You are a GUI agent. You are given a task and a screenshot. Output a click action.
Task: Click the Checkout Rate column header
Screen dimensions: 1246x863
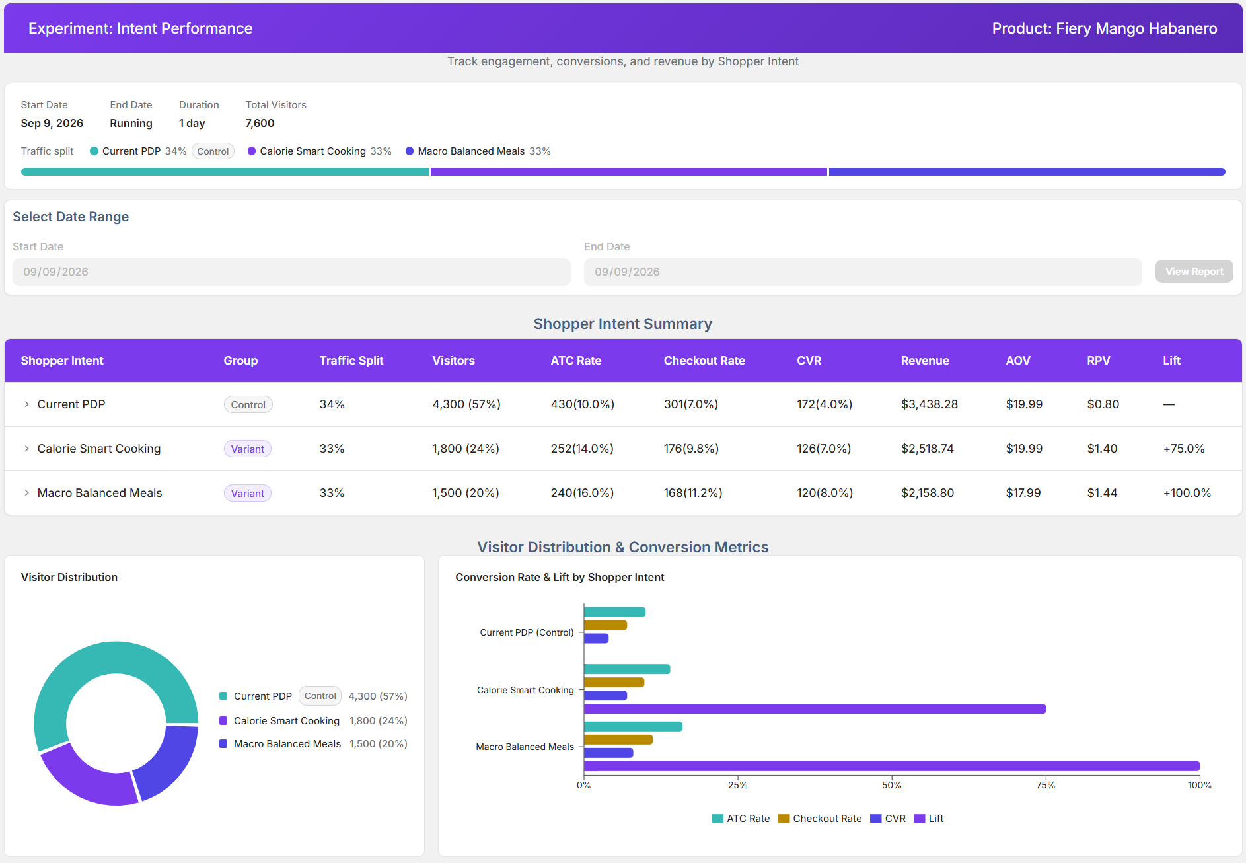pos(704,361)
